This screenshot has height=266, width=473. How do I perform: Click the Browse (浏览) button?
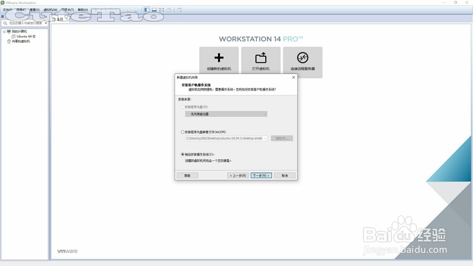pos(282,138)
